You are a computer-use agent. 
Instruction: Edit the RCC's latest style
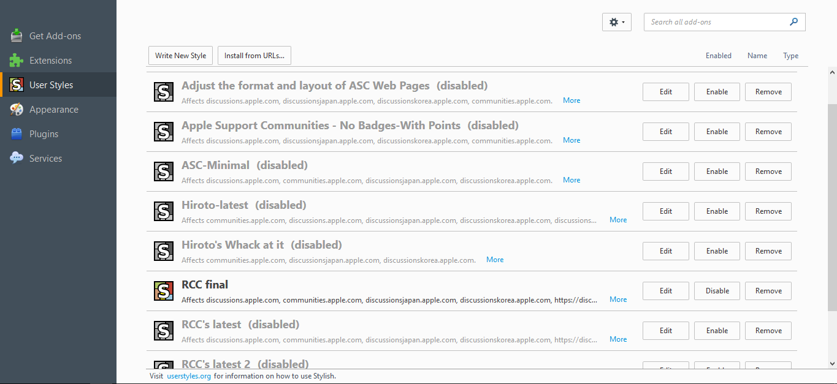coord(666,331)
